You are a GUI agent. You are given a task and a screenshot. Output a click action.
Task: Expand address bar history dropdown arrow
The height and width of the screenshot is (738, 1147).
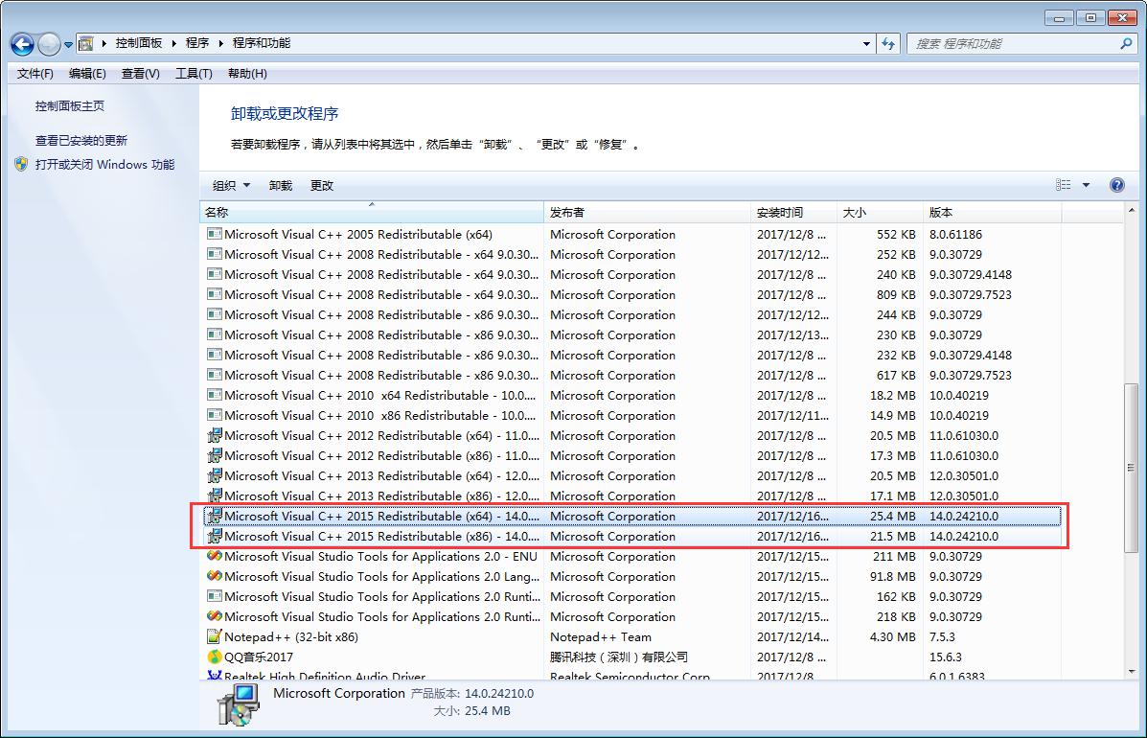(867, 44)
